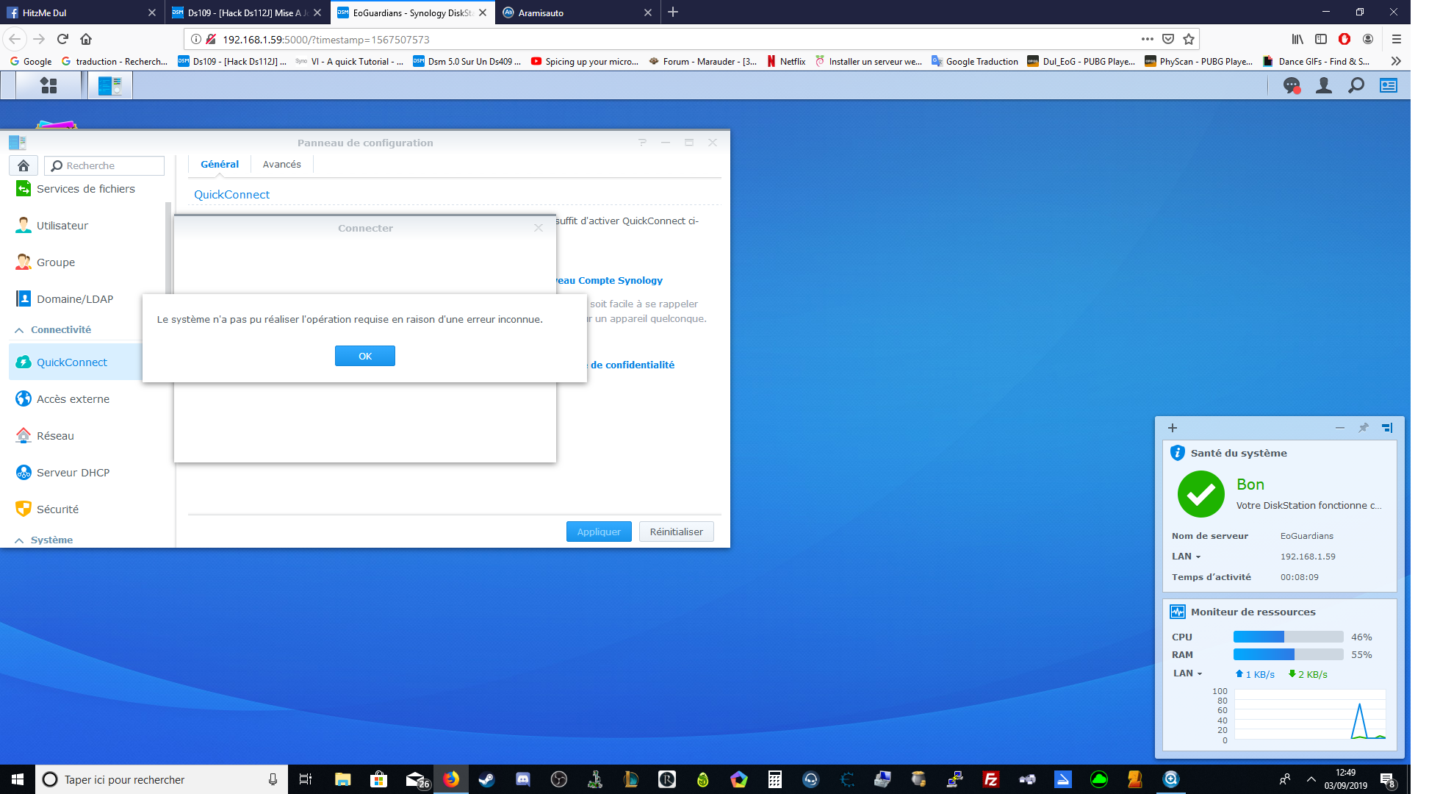The image size is (1440, 794).
Task: Open FileZilla from Windows taskbar
Action: coord(990,779)
